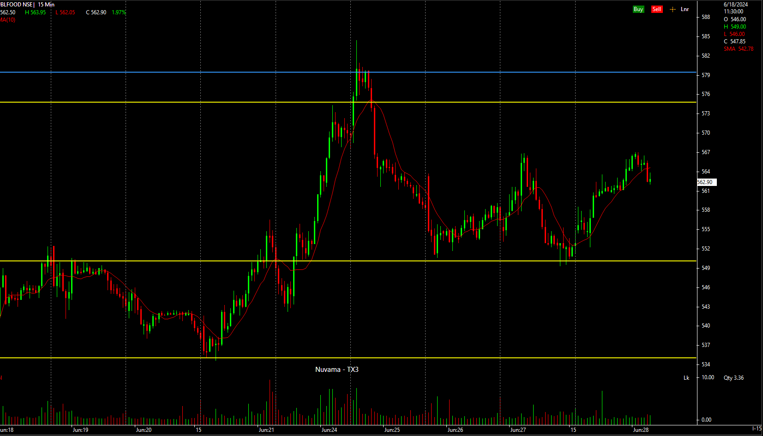
Task: Select the blue horizontal line near 579
Action: (x=348, y=72)
